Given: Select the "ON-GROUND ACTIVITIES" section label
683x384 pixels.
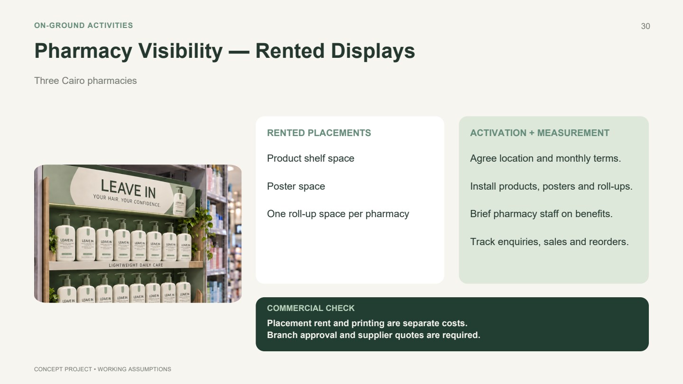Looking at the screenshot, I should [x=83, y=26].
